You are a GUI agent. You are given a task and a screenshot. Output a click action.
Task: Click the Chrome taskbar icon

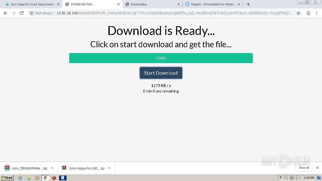pos(45,178)
